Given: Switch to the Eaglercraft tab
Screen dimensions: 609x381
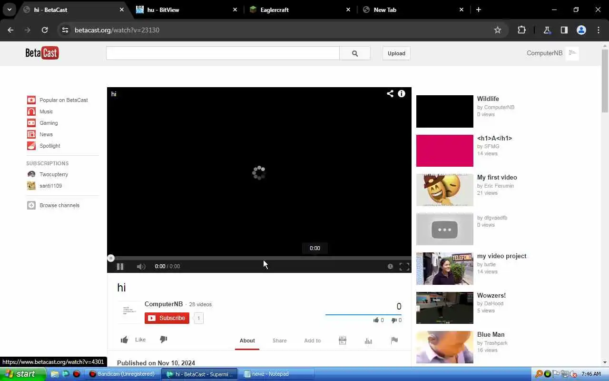Looking at the screenshot, I should tap(299, 10).
